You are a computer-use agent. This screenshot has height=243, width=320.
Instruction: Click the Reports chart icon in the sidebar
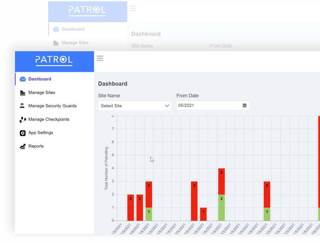tap(23, 146)
